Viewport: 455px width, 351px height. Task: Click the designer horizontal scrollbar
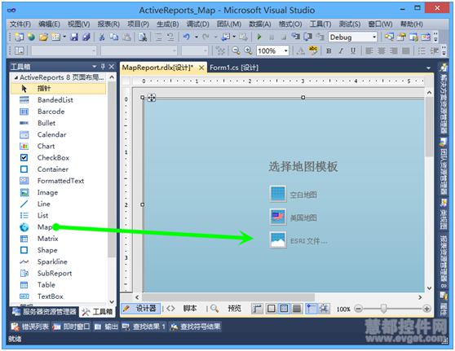pyautogui.click(x=227, y=297)
